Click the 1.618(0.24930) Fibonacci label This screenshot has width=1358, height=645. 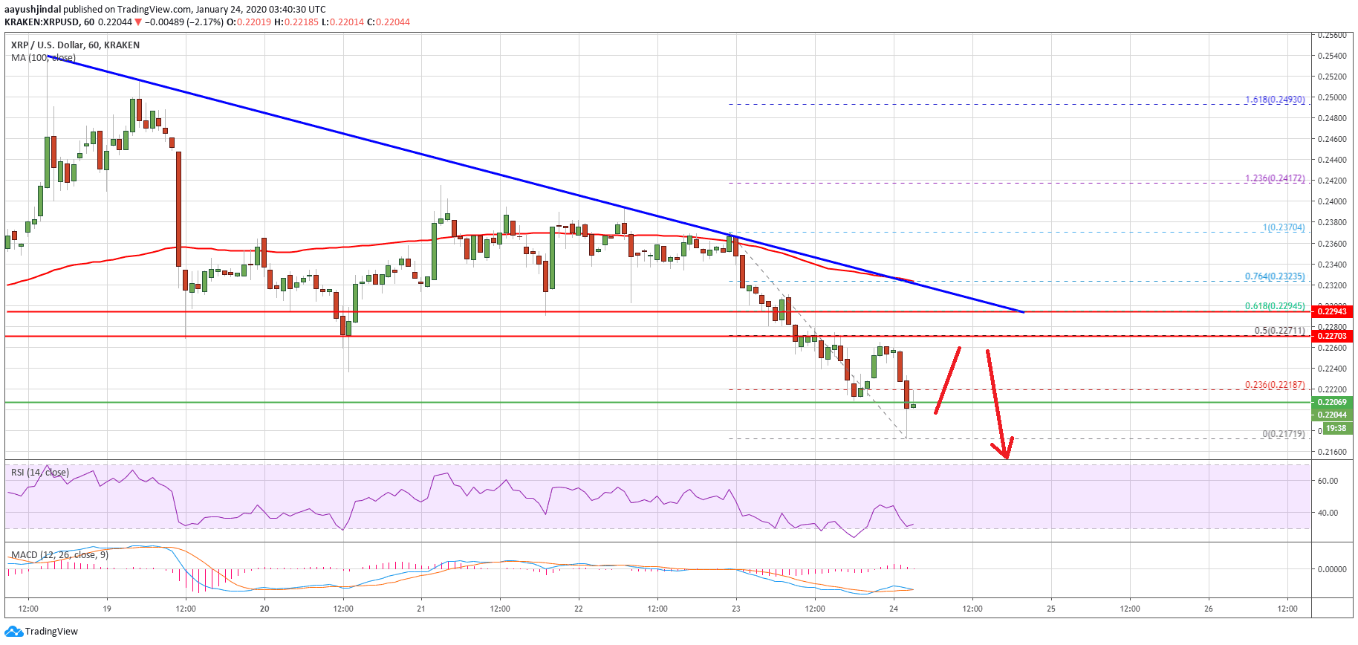pos(1275,100)
